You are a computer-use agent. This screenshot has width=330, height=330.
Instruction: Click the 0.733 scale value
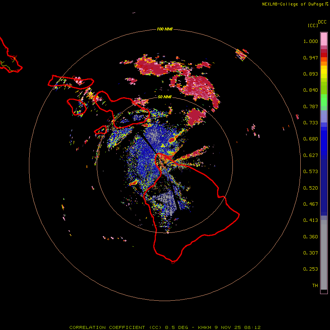click(311, 123)
